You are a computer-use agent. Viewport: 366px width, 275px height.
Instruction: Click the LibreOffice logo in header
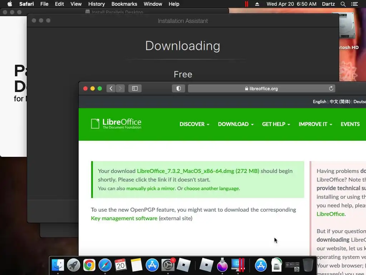(116, 124)
